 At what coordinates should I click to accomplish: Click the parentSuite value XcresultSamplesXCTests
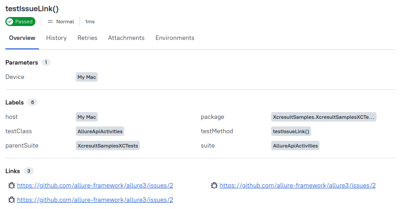coord(108,146)
